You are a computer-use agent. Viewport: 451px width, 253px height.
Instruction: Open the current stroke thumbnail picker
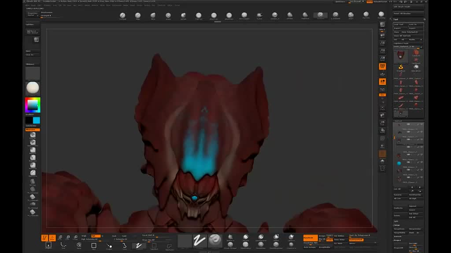point(200,240)
